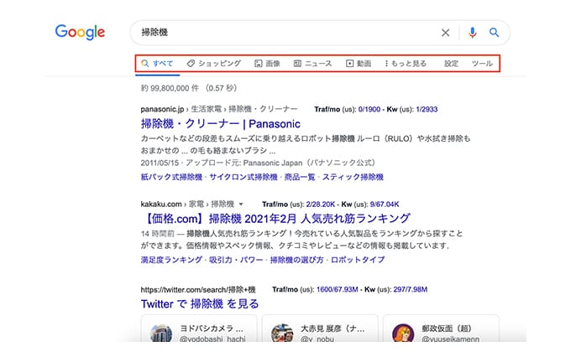The width and height of the screenshot is (571, 352).
Task: Open Twitter で 掃除機 を見る result
Action: tap(200, 303)
